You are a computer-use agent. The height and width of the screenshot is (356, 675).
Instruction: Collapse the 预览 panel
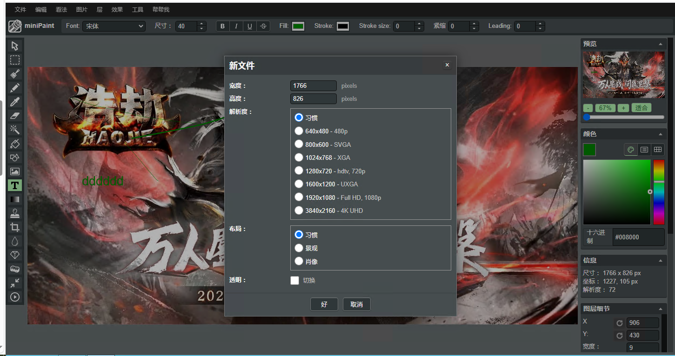pos(661,44)
